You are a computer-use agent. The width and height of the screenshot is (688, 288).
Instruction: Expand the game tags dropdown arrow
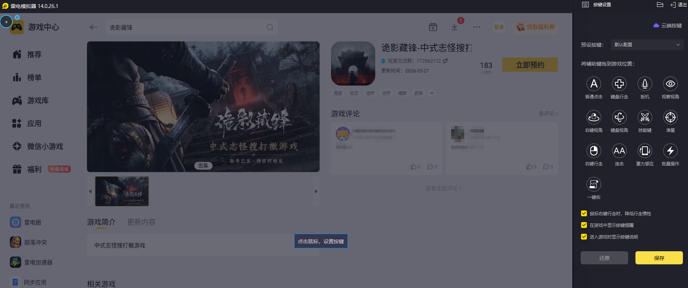pyautogui.click(x=432, y=93)
